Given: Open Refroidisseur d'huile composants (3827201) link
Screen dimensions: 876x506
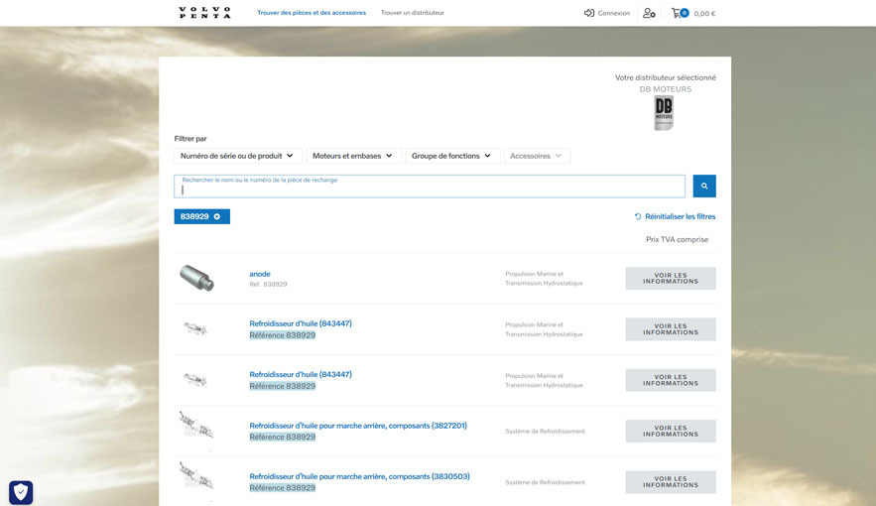Looking at the screenshot, I should pyautogui.click(x=358, y=426).
